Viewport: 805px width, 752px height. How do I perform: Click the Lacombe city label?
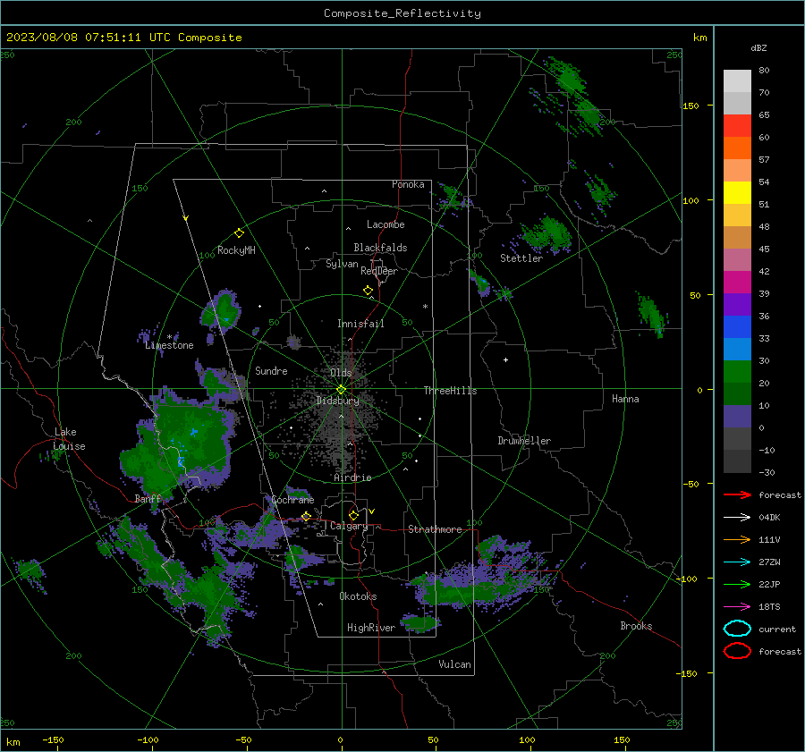[x=386, y=224]
